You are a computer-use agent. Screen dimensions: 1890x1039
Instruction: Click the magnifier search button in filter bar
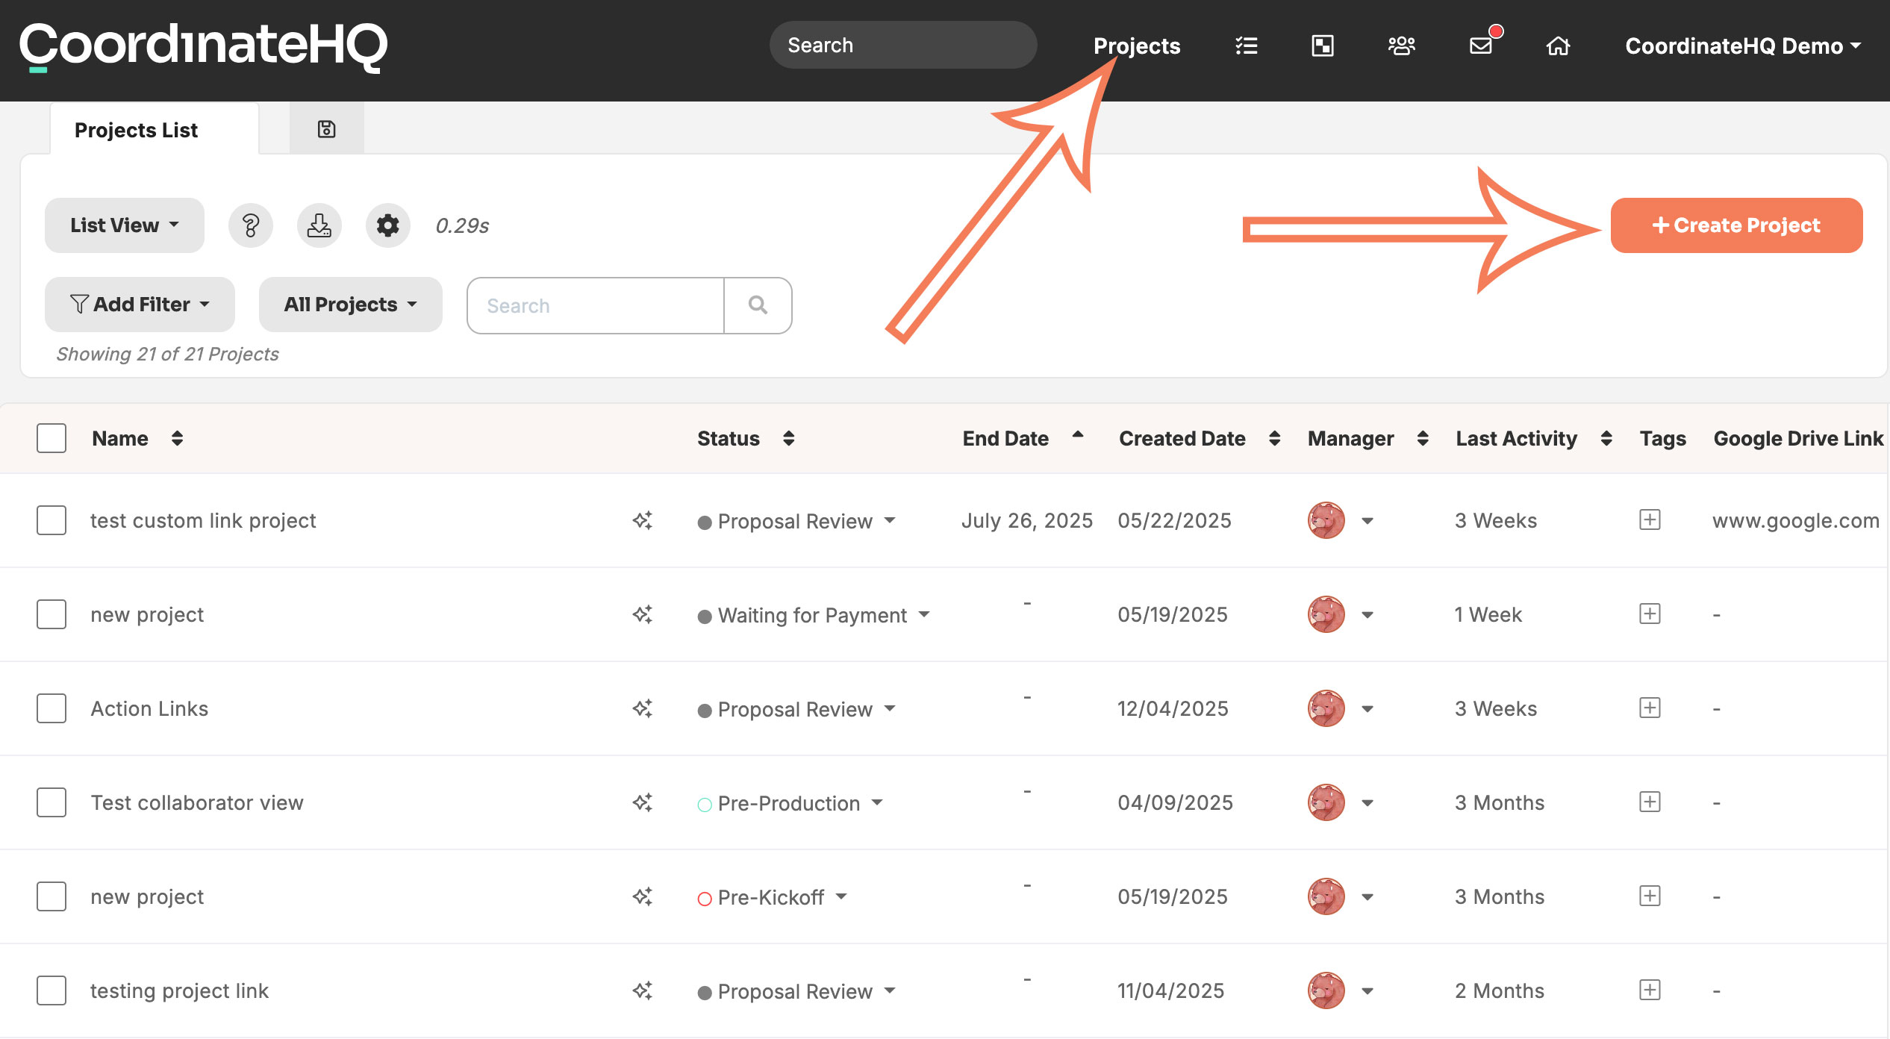coord(758,305)
